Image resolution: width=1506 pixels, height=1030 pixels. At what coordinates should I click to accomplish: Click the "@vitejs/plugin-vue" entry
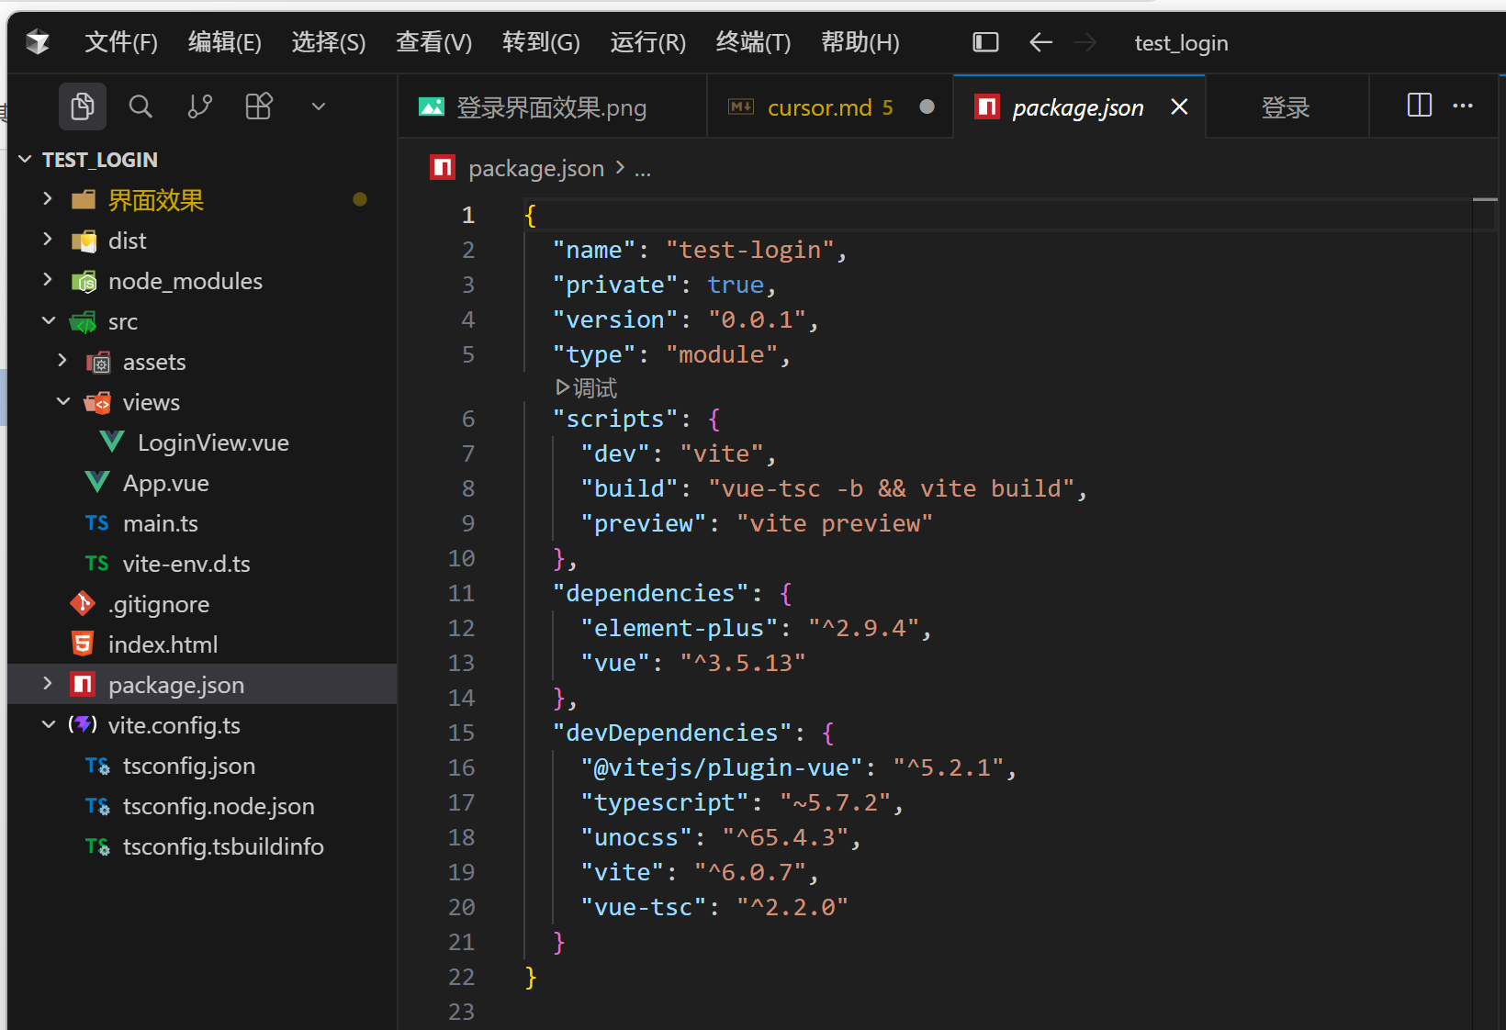tap(722, 767)
